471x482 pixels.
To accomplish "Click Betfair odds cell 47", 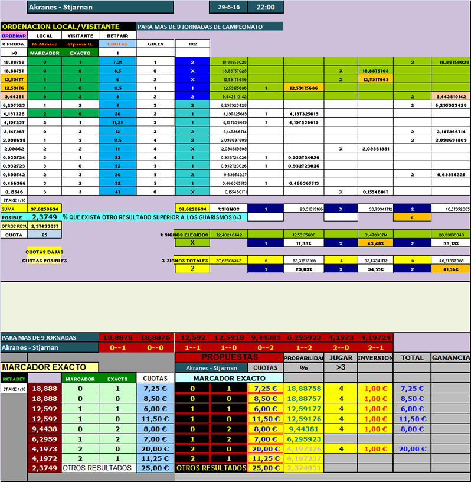I will pyautogui.click(x=117, y=192).
